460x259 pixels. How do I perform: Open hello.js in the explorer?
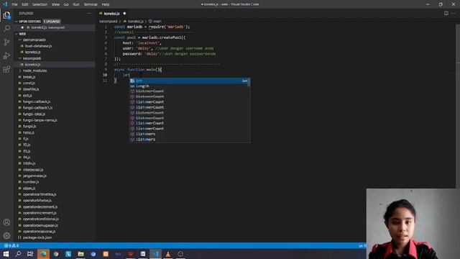(x=29, y=132)
